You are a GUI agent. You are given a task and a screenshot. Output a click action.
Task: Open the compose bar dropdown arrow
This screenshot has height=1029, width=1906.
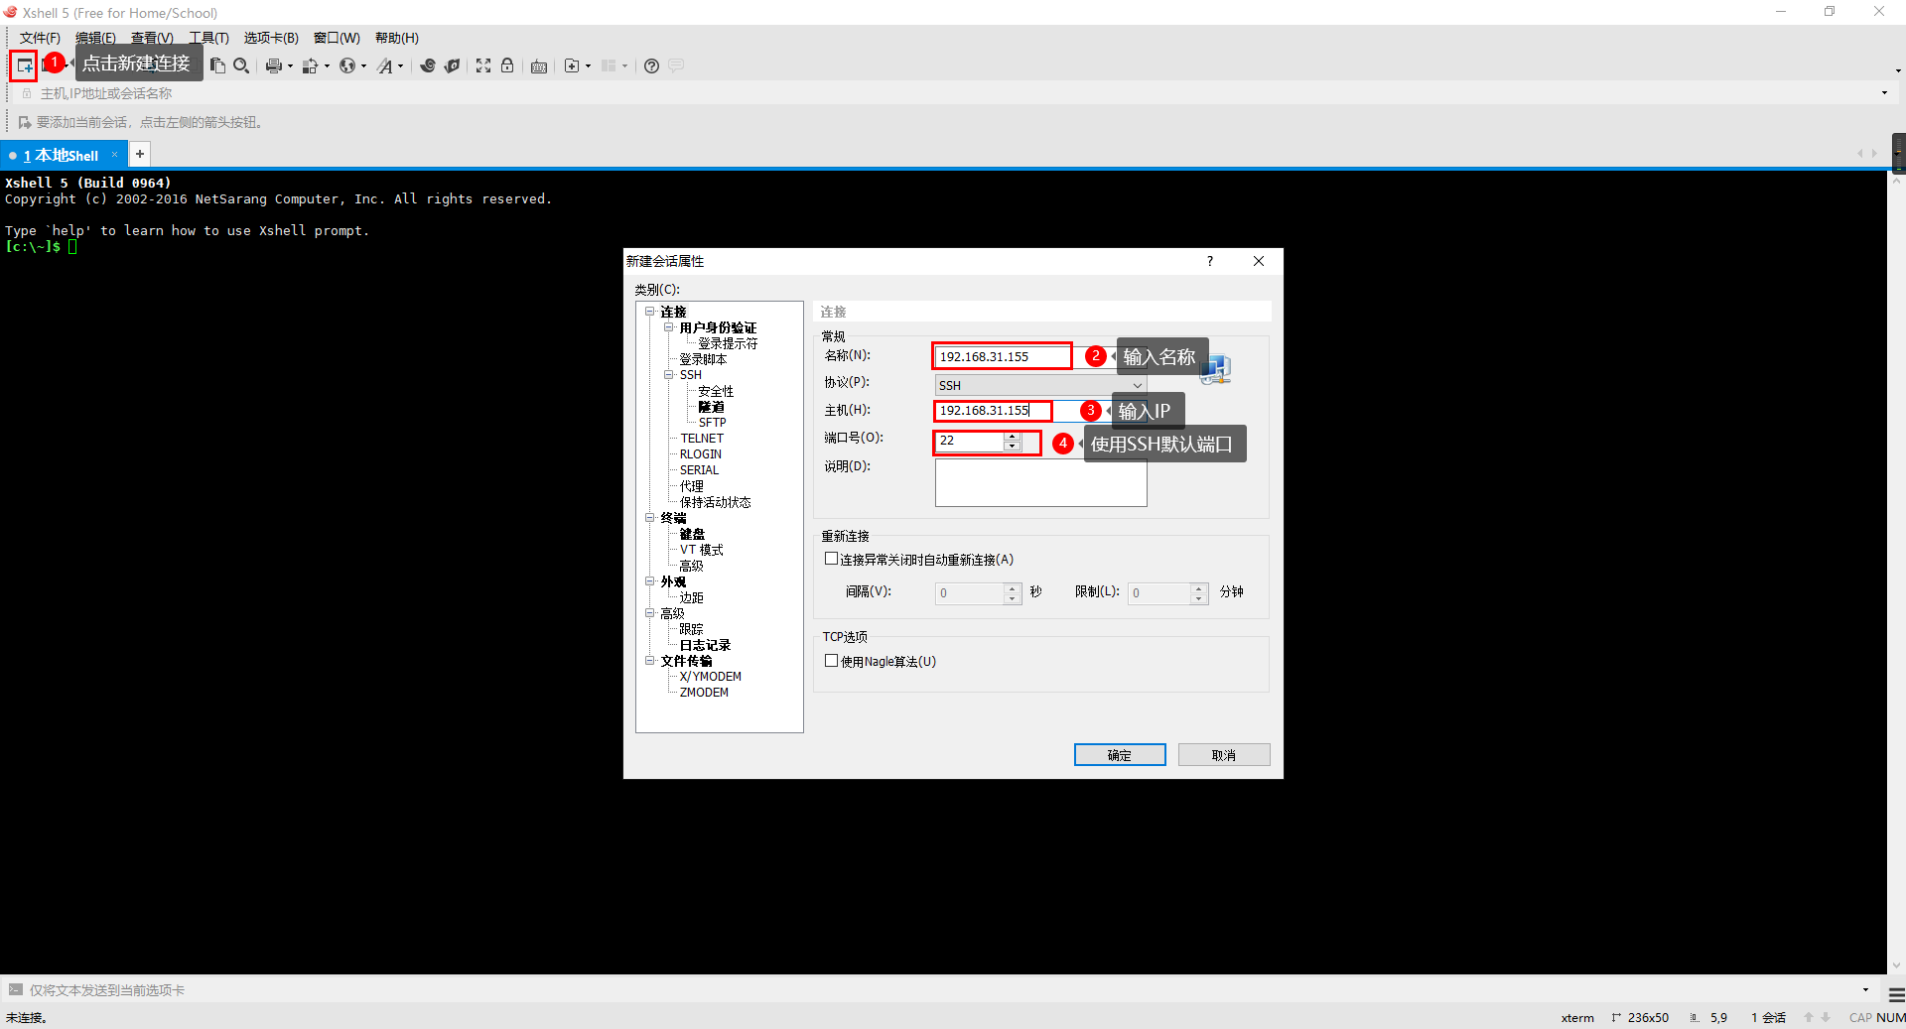point(1865,989)
